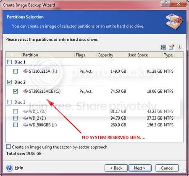The image size is (189, 176).
Task: Uncheck the Disc 2 checkbox
Action: point(9,82)
